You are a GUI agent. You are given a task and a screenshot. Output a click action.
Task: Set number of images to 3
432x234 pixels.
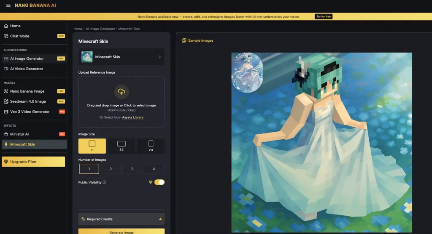(132, 169)
